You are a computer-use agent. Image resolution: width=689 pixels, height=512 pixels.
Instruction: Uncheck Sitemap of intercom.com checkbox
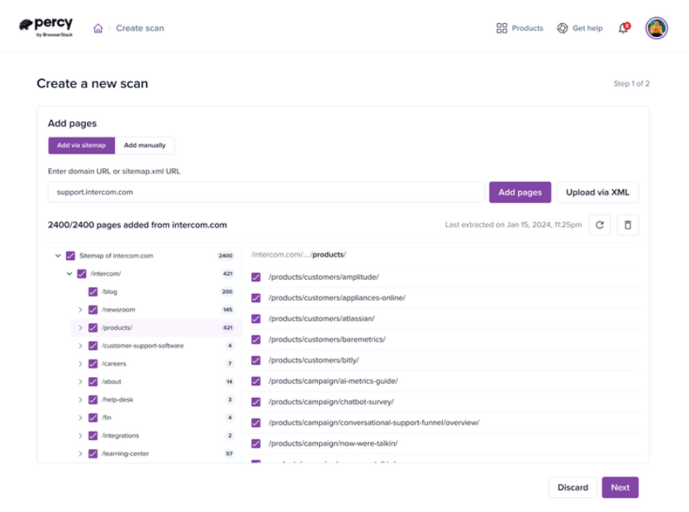pyautogui.click(x=70, y=256)
